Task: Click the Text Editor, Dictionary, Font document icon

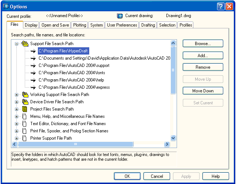Action: pyautogui.click(x=25, y=124)
